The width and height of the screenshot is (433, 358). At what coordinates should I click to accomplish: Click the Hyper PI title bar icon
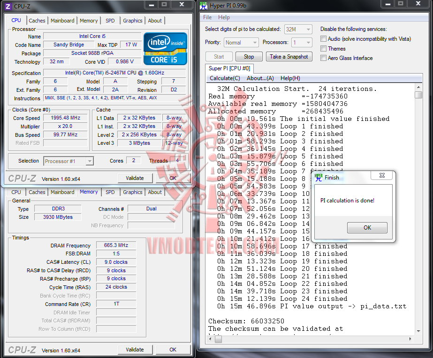[x=204, y=6]
